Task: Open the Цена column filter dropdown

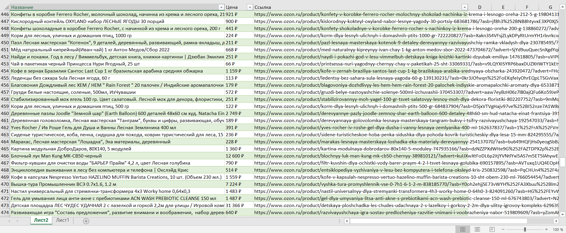Action: (x=250, y=7)
